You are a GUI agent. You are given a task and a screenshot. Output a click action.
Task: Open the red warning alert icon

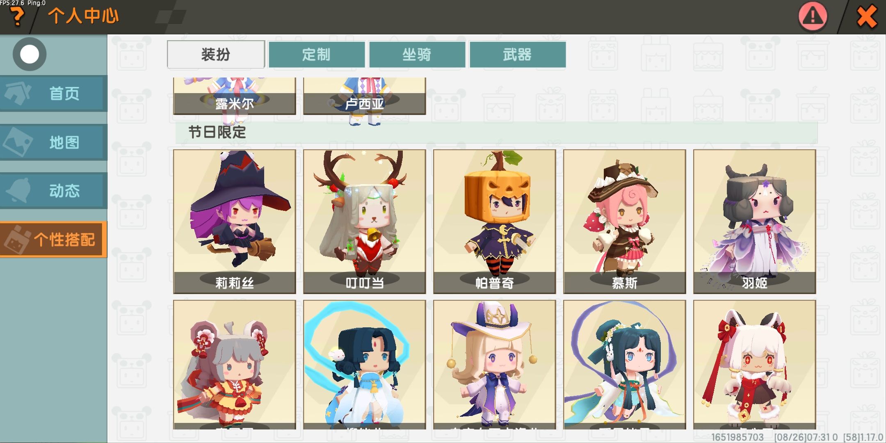pos(813,17)
